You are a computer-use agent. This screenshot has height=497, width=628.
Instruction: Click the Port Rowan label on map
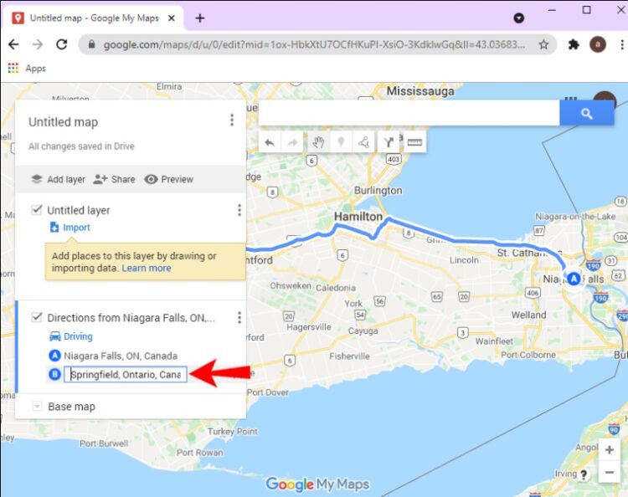pos(199,452)
